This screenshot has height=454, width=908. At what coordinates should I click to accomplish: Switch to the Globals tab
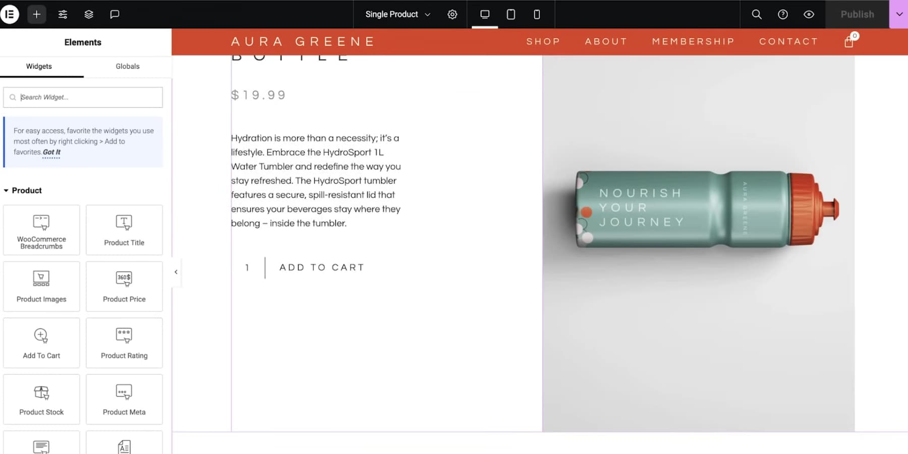click(128, 66)
